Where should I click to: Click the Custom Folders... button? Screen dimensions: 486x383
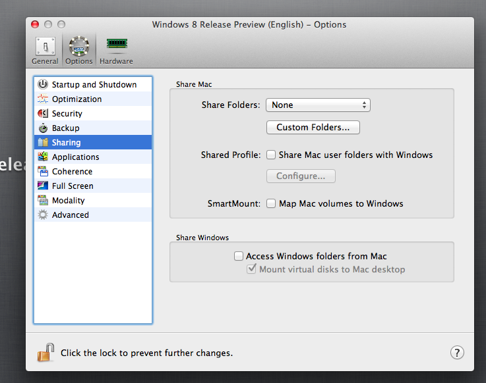(313, 127)
